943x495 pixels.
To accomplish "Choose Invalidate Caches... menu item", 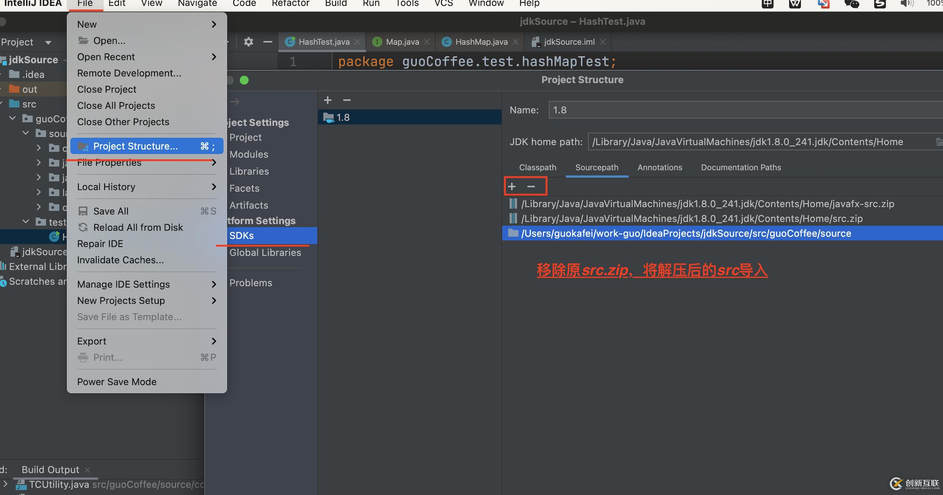I will click(147, 260).
